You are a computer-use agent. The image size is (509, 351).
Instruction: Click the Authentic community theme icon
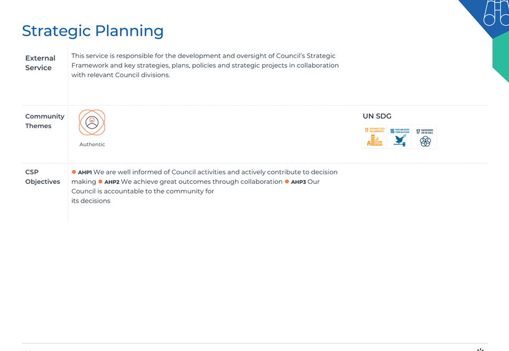(x=92, y=122)
